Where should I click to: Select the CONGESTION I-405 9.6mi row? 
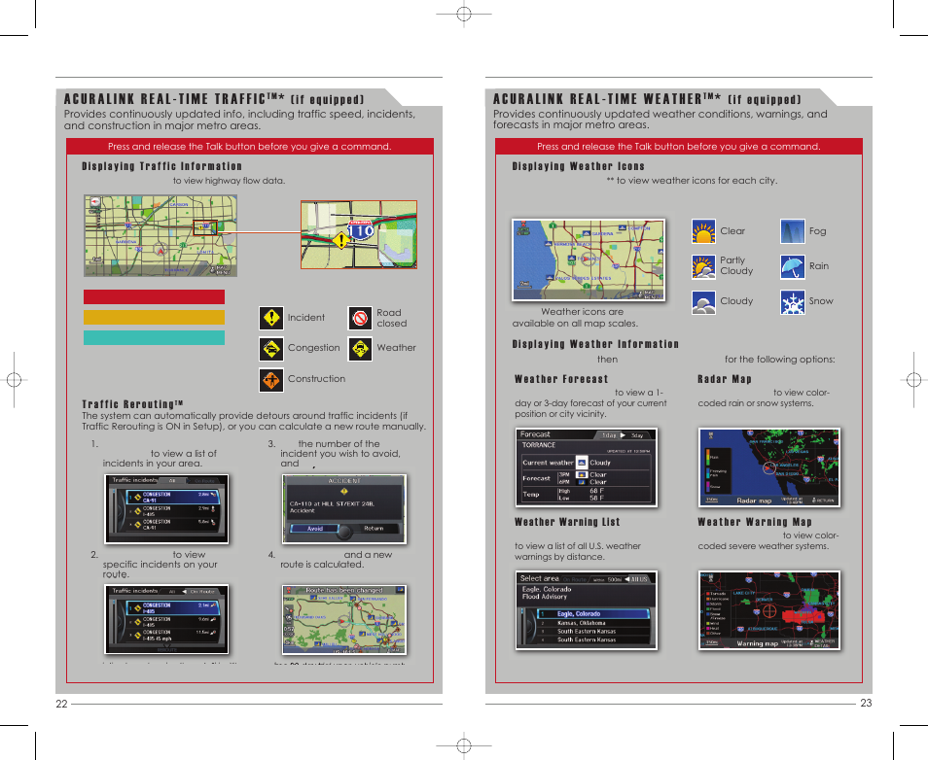pos(173,622)
